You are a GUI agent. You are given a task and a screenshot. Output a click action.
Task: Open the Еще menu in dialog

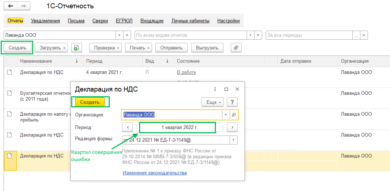click(x=212, y=102)
